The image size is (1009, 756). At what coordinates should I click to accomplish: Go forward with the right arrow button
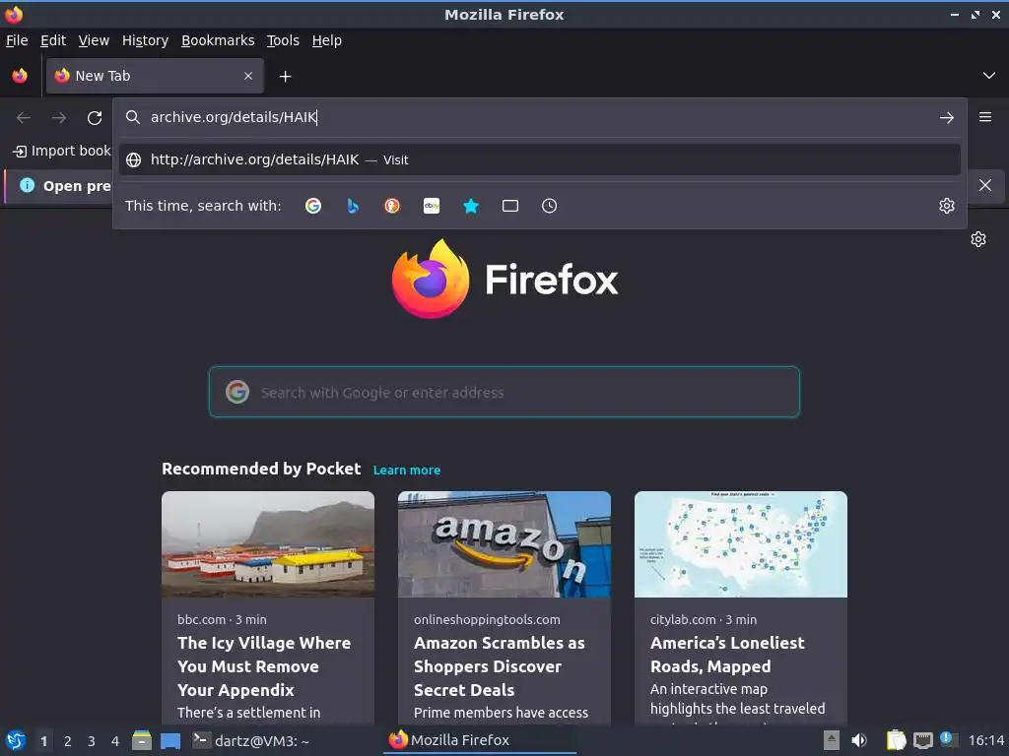[x=59, y=118]
